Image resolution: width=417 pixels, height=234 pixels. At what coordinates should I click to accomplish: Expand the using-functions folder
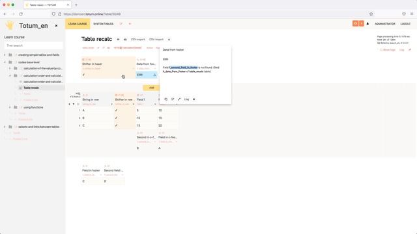[x=10, y=107]
